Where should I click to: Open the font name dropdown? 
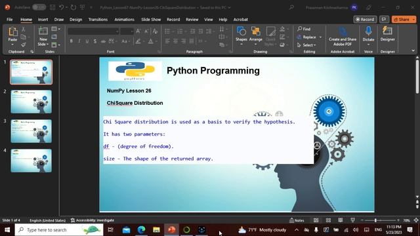pyautogui.click(x=117, y=31)
